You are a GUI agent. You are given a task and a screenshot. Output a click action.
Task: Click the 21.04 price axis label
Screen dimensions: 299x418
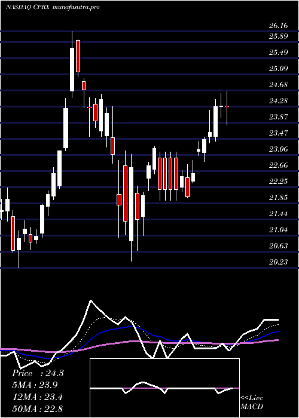pyautogui.click(x=279, y=230)
